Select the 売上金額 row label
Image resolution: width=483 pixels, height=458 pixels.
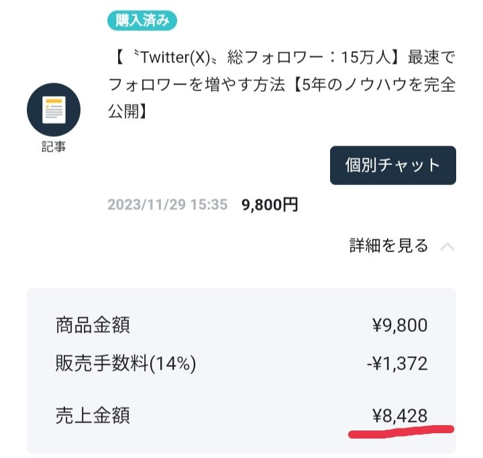pyautogui.click(x=93, y=416)
